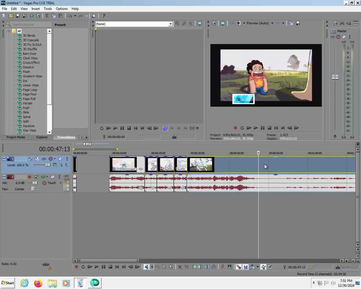Select the Envelope Edit tool icon
The image size is (361, 289).
pyautogui.click(x=157, y=267)
